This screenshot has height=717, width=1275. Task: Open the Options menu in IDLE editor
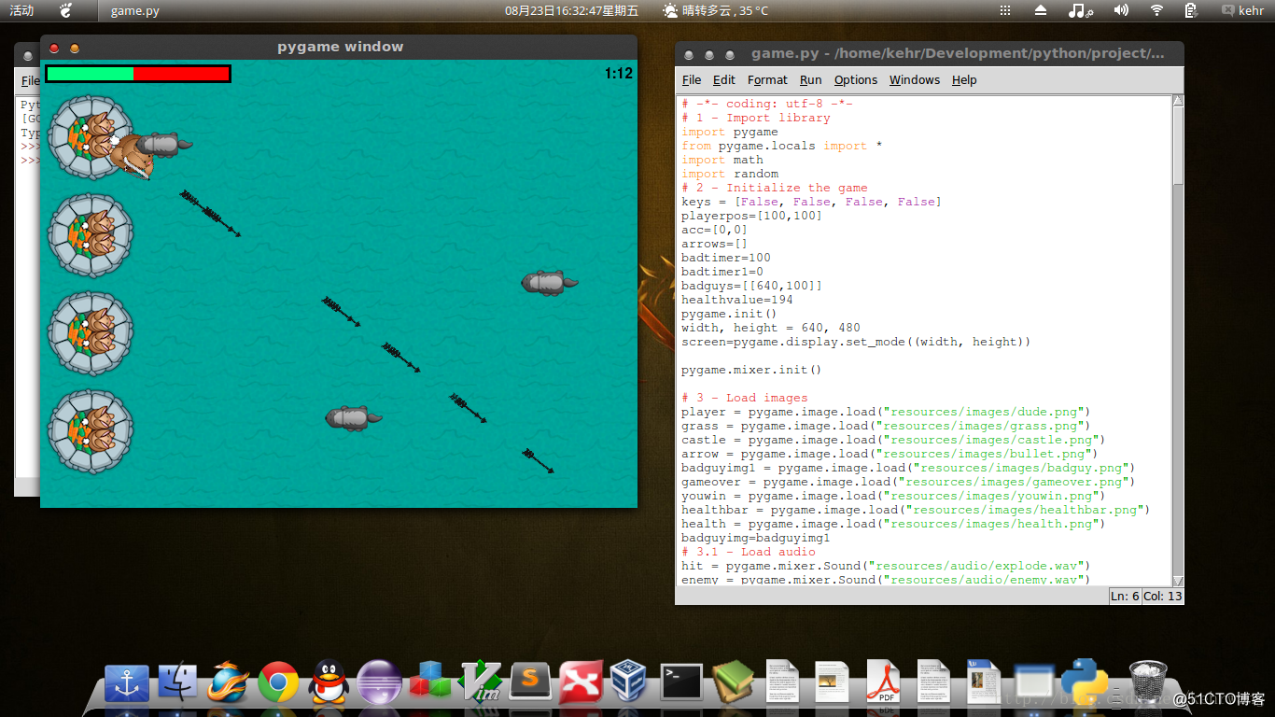[x=856, y=79]
